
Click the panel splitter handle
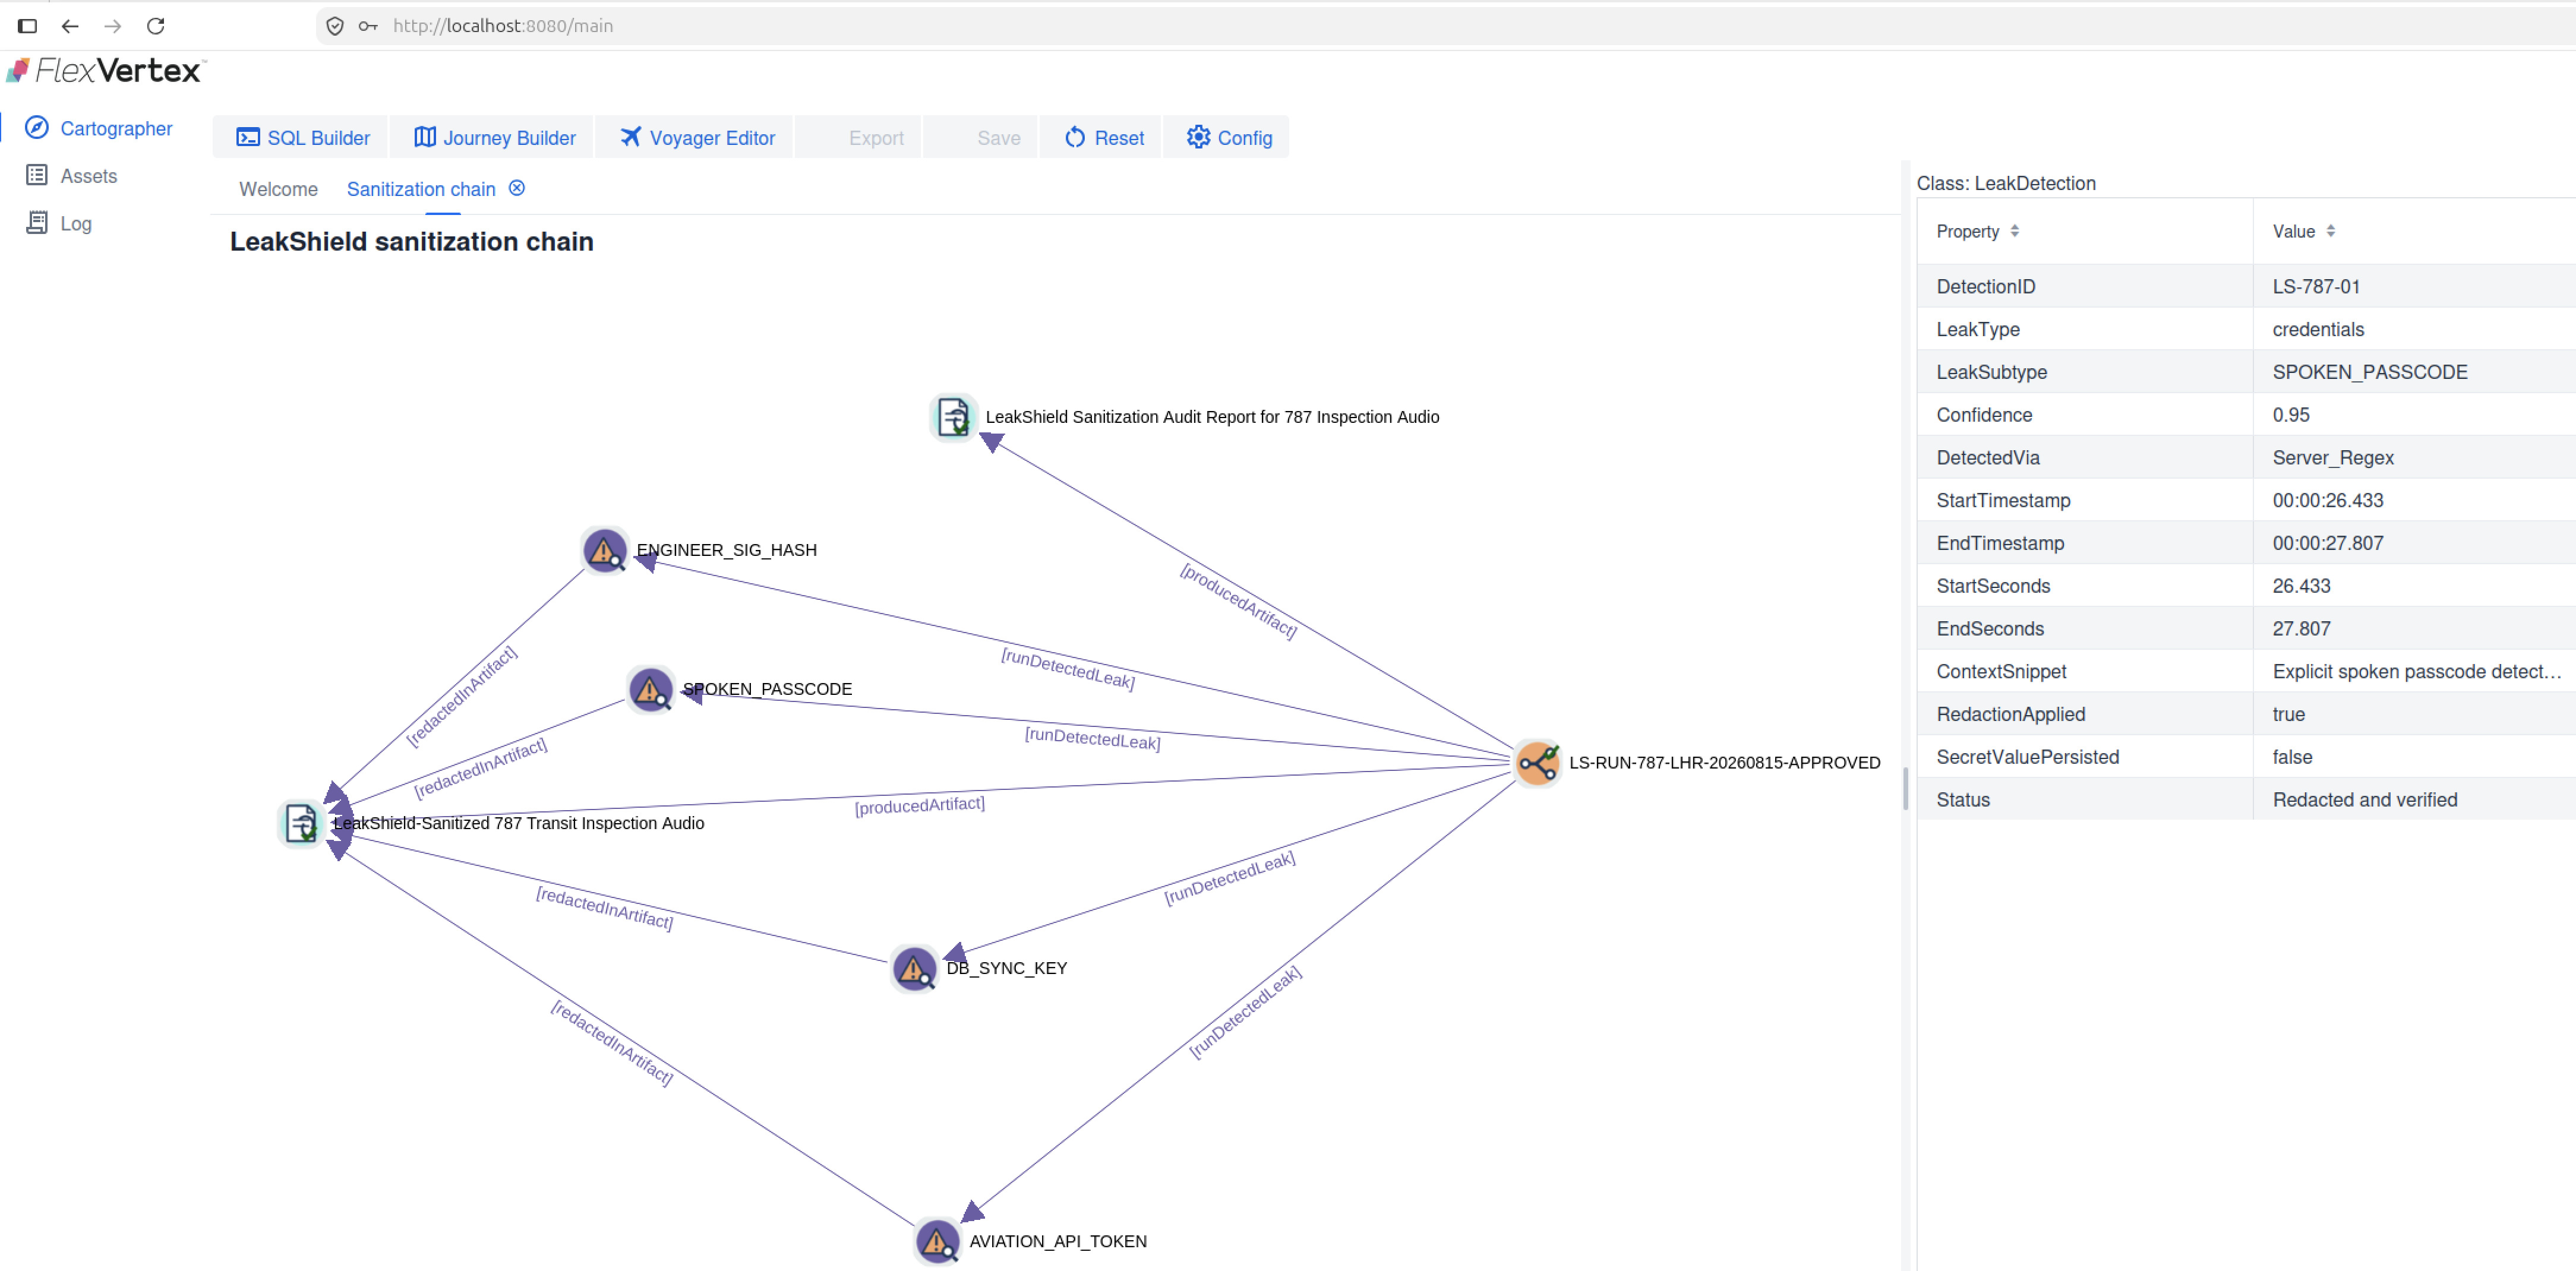click(1905, 790)
